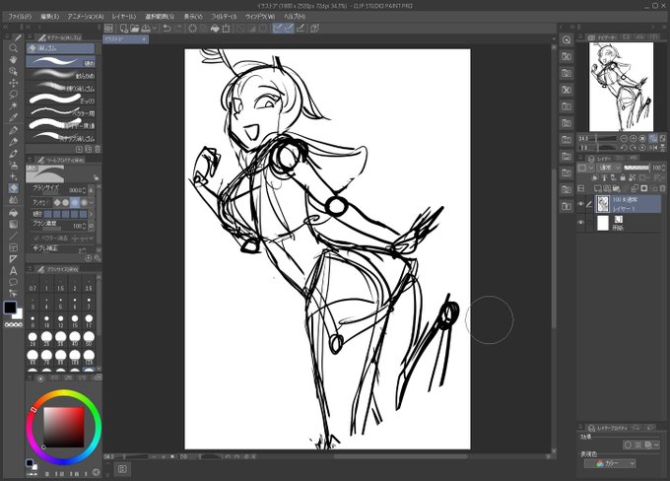The width and height of the screenshot is (670, 481).
Task: Hide layer 1 with its eye icon
Action: click(x=580, y=204)
